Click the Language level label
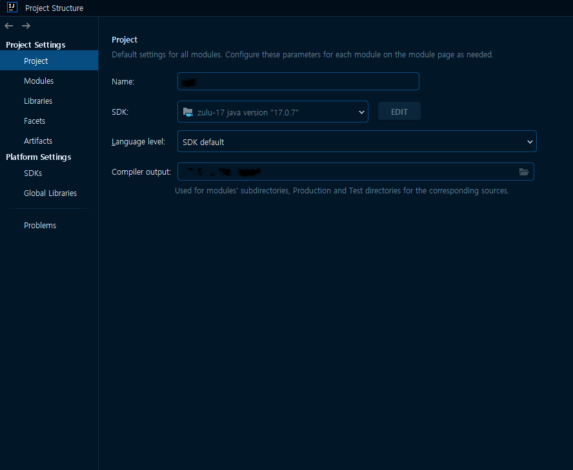573x470 pixels. click(x=138, y=142)
